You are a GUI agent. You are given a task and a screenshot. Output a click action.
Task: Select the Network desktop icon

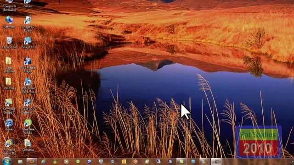point(9,22)
